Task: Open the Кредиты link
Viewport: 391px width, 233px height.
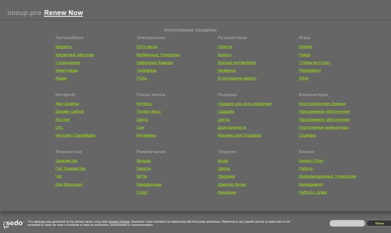Action: click(63, 47)
